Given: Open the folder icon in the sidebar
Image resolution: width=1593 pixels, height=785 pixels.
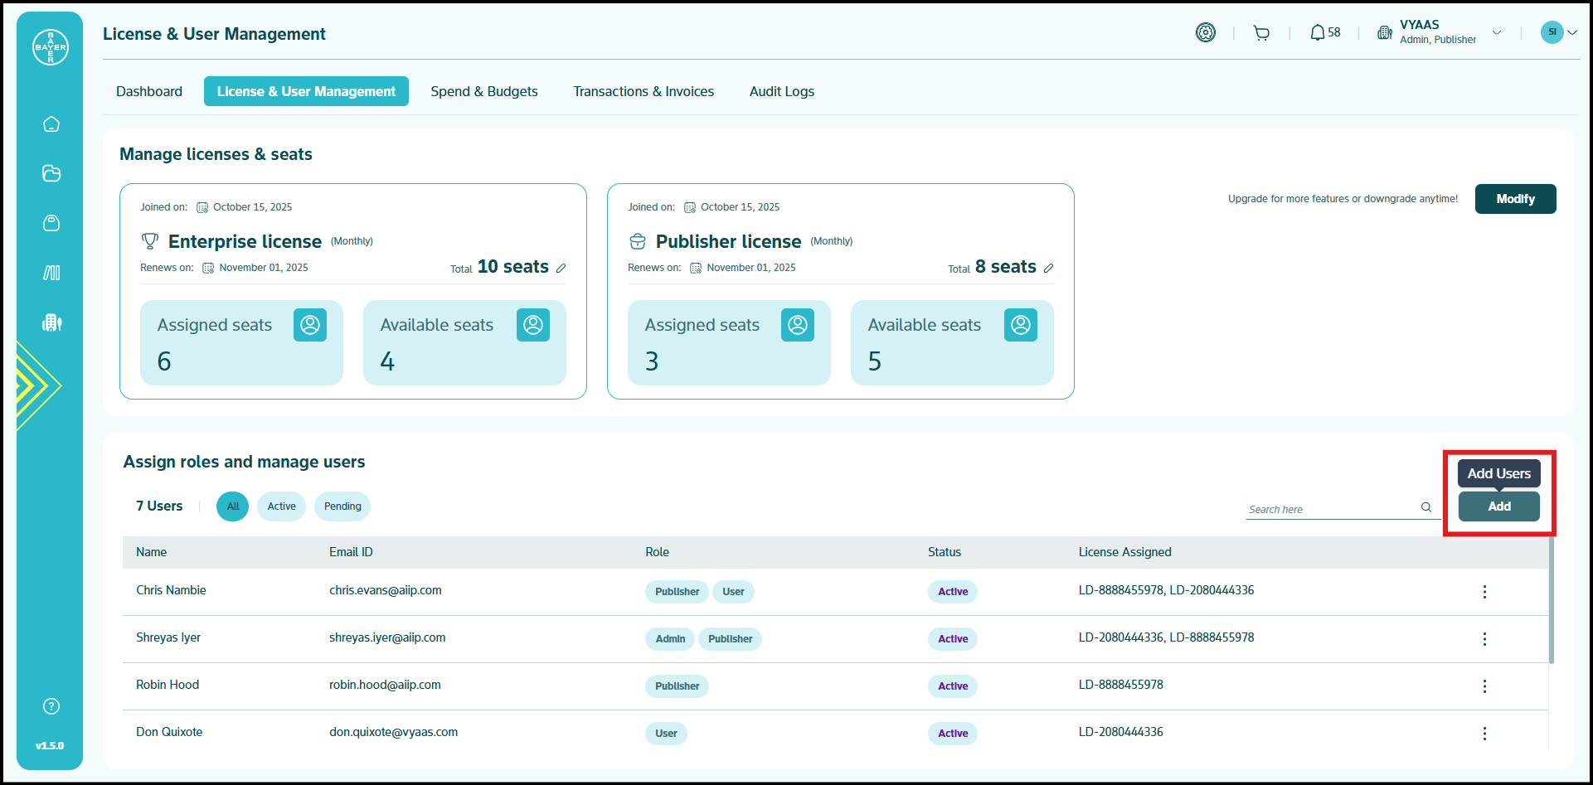Looking at the screenshot, I should tap(51, 173).
